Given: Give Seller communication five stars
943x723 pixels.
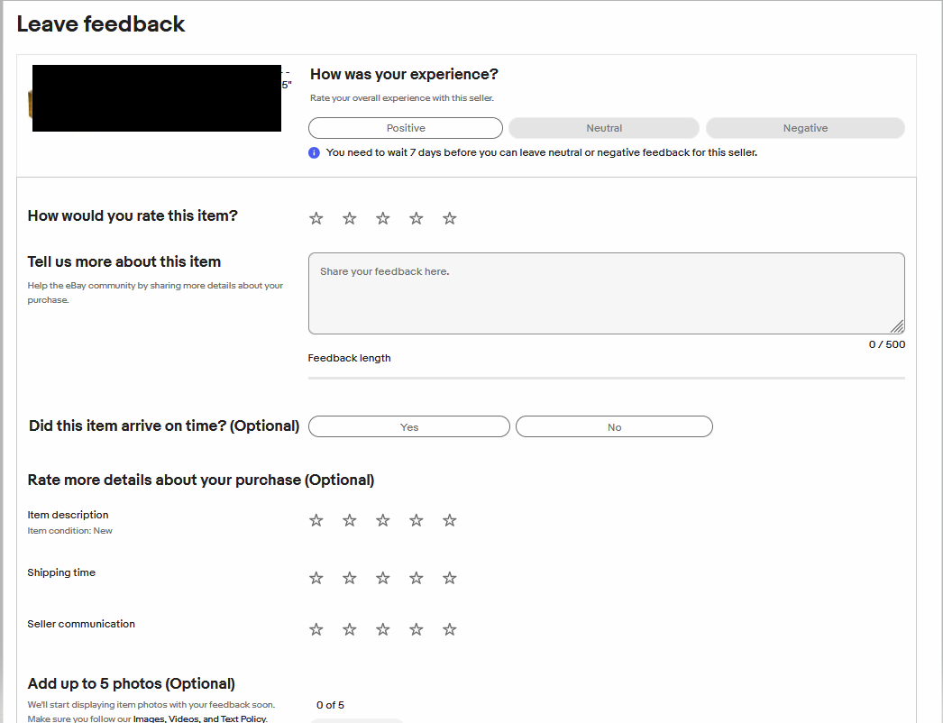Looking at the screenshot, I should click(450, 630).
